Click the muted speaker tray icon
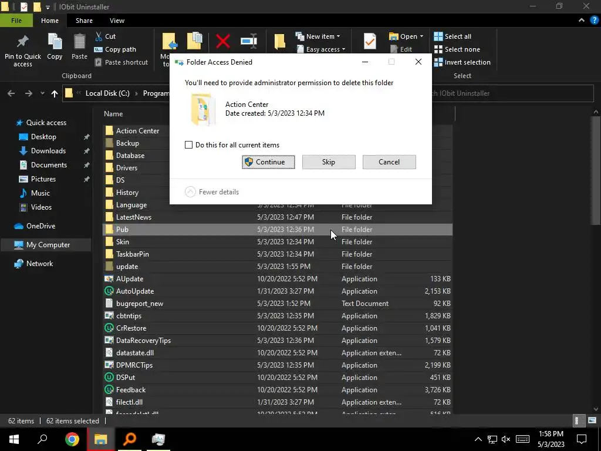This screenshot has width=601, height=451. click(506, 439)
